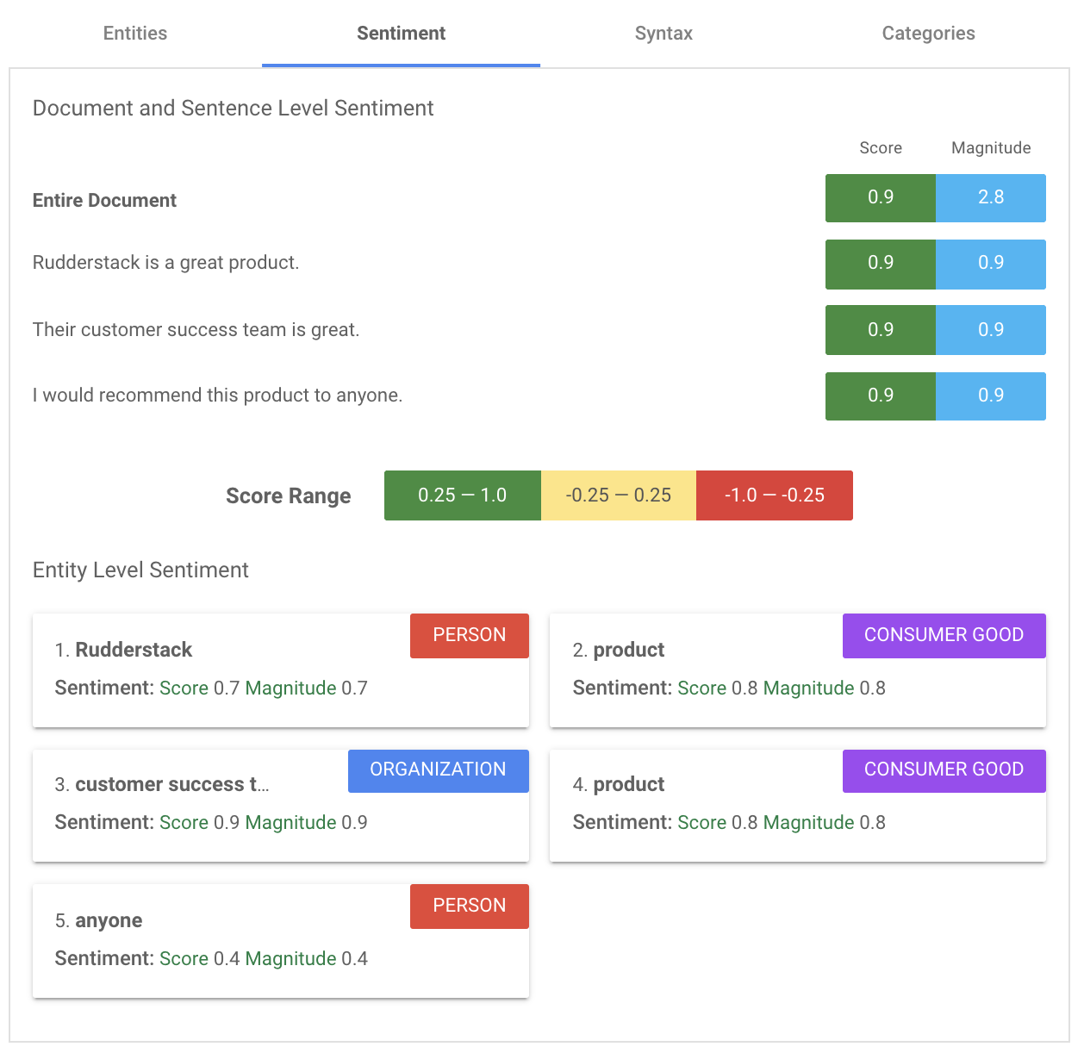Click the Entire Document score badge
Viewport: 1084px width, 1053px height.
point(880,197)
